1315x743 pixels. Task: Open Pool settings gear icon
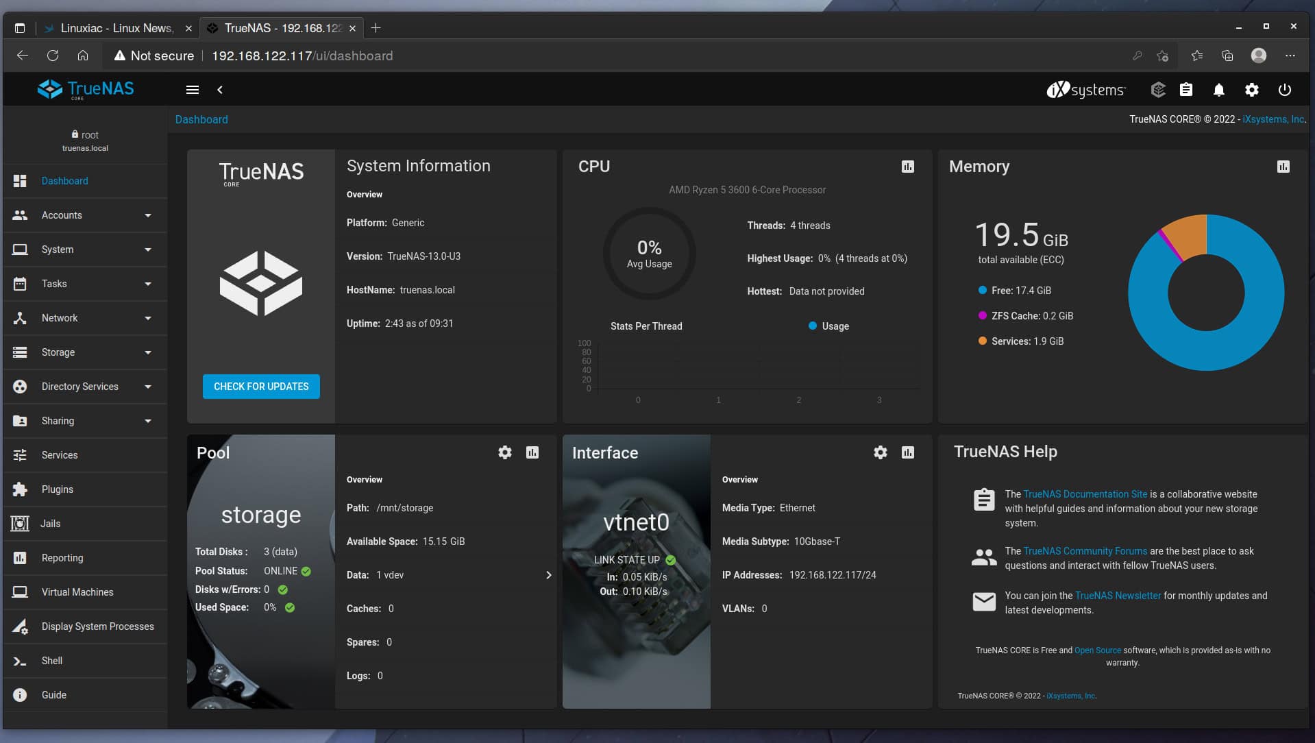point(504,452)
